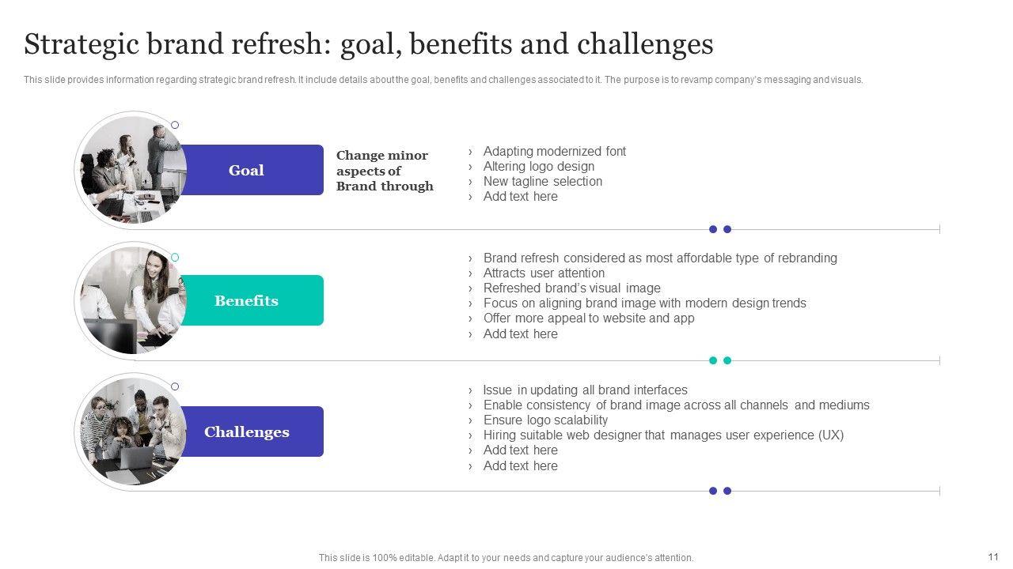Select the 'Ensure logo scalability' bullet
The image size is (1013, 569).
(x=545, y=420)
